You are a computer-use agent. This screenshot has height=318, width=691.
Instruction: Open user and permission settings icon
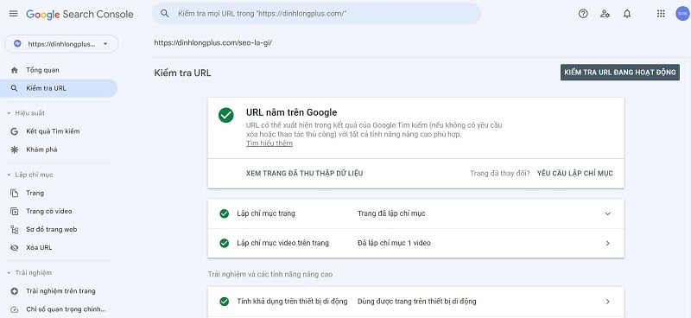tap(605, 14)
